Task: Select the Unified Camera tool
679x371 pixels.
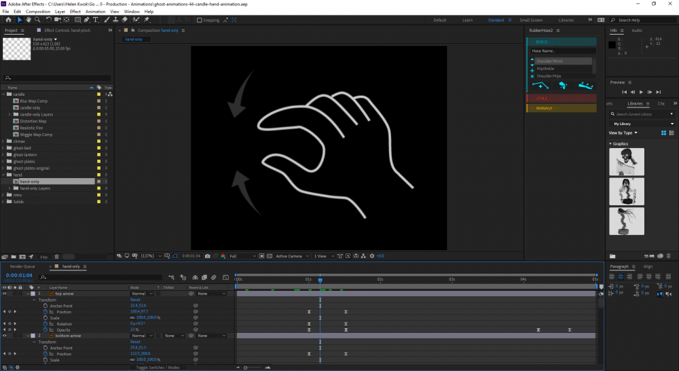Action: [x=57, y=20]
